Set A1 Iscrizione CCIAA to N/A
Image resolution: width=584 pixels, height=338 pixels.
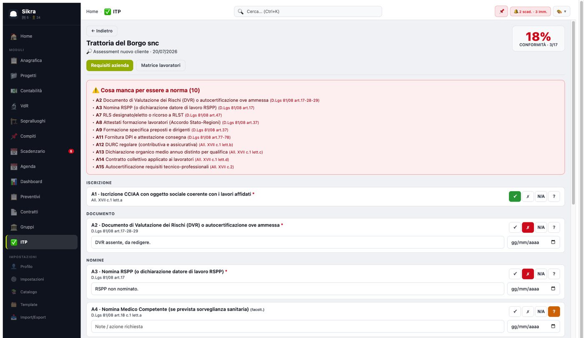point(541,197)
